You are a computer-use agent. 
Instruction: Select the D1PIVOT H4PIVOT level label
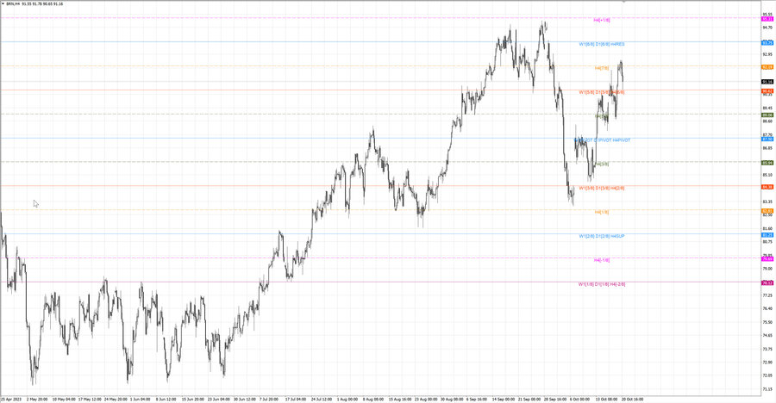click(612, 140)
